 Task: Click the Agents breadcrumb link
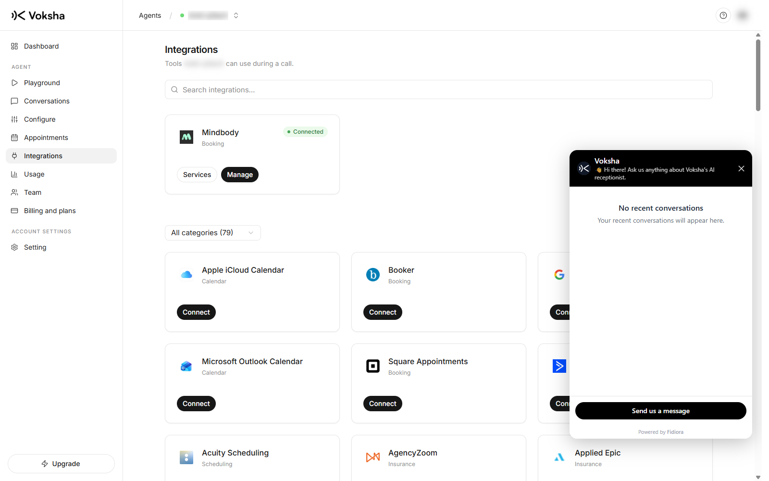(150, 15)
